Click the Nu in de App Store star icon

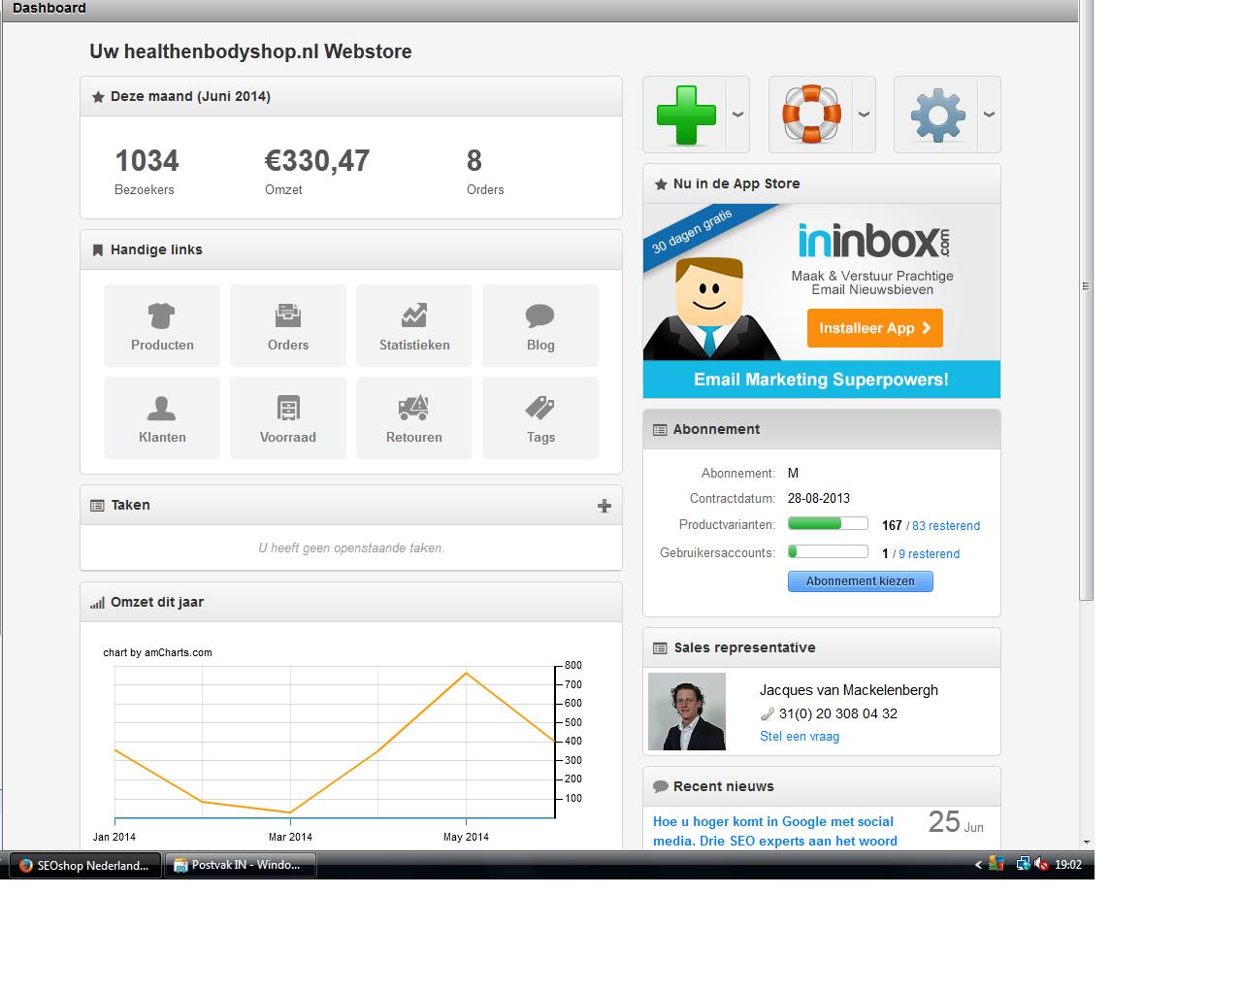[x=661, y=184]
